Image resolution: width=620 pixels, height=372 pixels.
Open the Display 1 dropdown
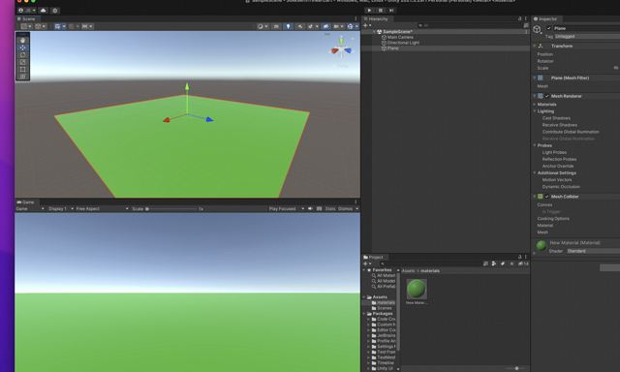click(x=61, y=208)
